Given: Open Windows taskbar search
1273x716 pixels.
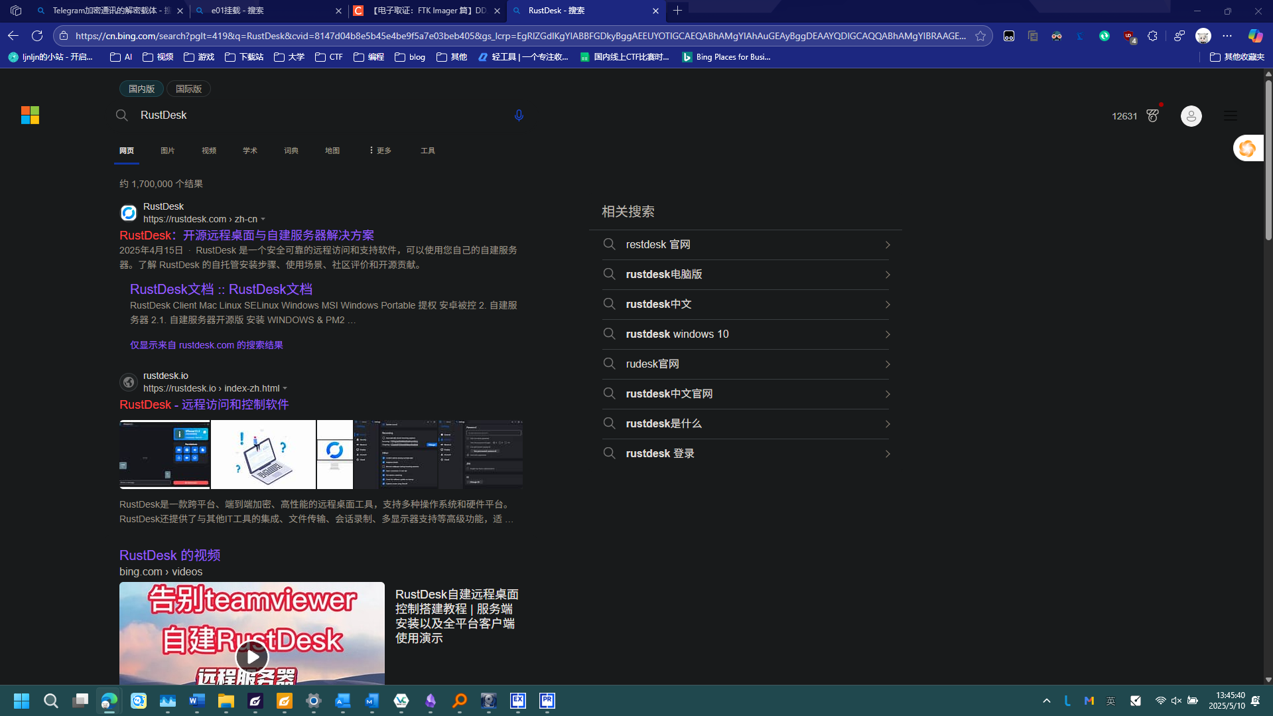Looking at the screenshot, I should pos(51,701).
